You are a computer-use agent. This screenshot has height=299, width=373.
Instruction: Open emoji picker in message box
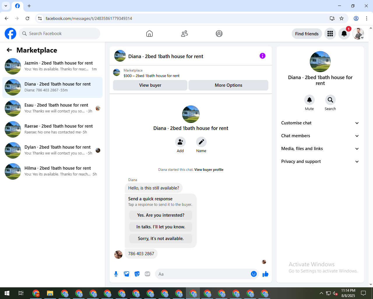[x=254, y=274]
